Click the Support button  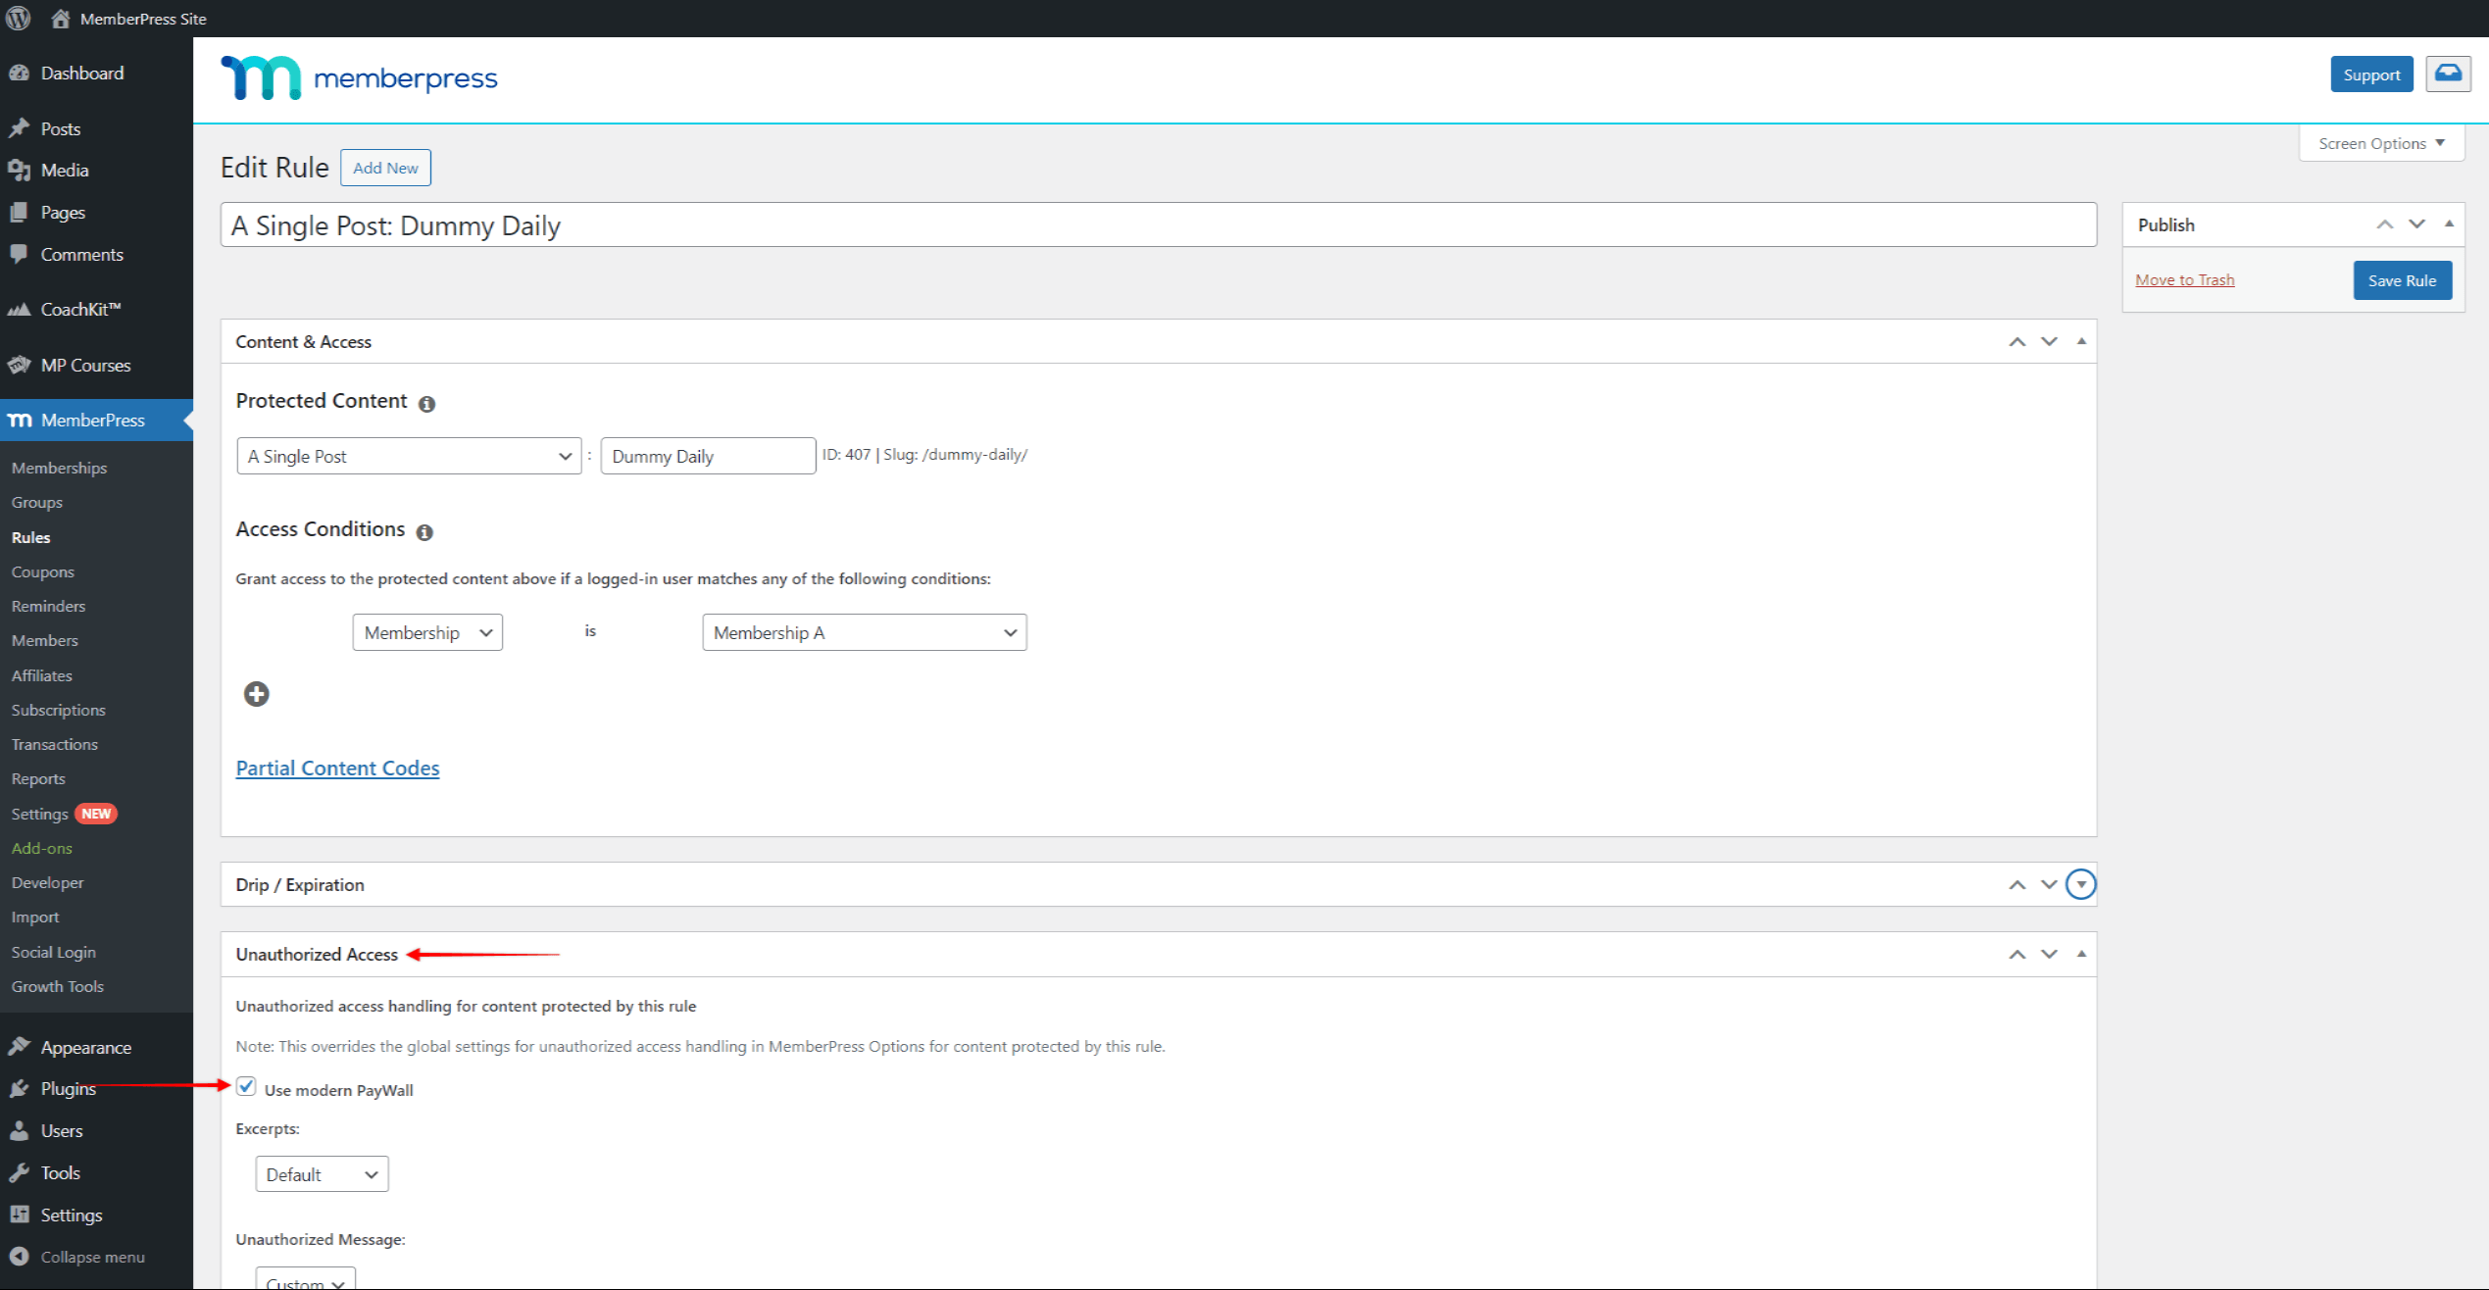click(x=2371, y=74)
